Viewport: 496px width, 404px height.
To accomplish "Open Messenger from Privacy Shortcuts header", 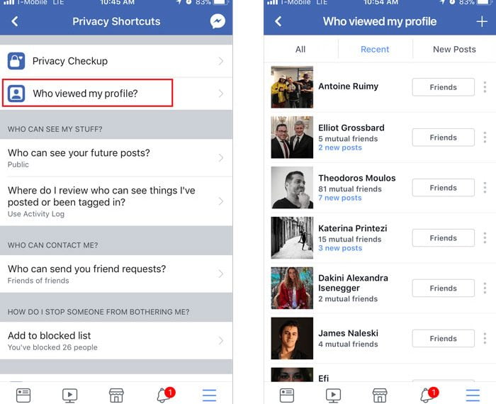I will coord(218,21).
